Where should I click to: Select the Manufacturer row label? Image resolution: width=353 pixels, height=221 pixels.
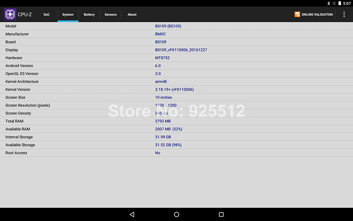coord(17,34)
